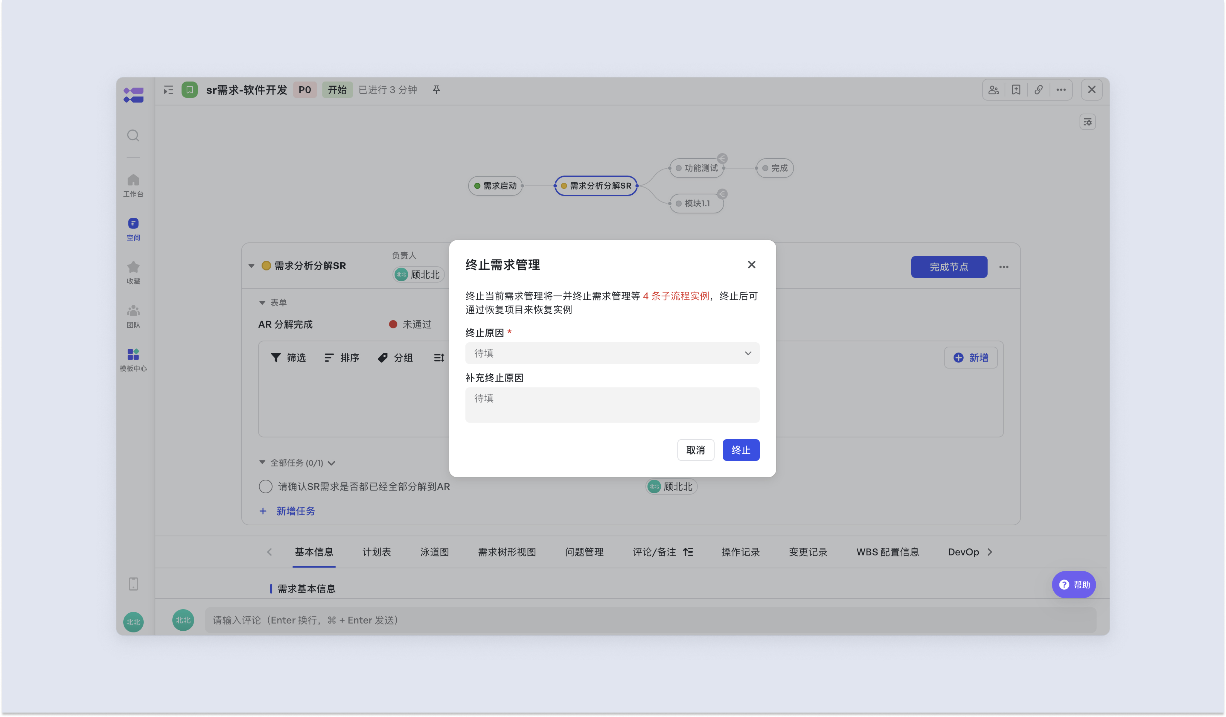Viewport: 1226px width, 717px height.
Task: Click the 分组 group button
Action: pyautogui.click(x=395, y=358)
